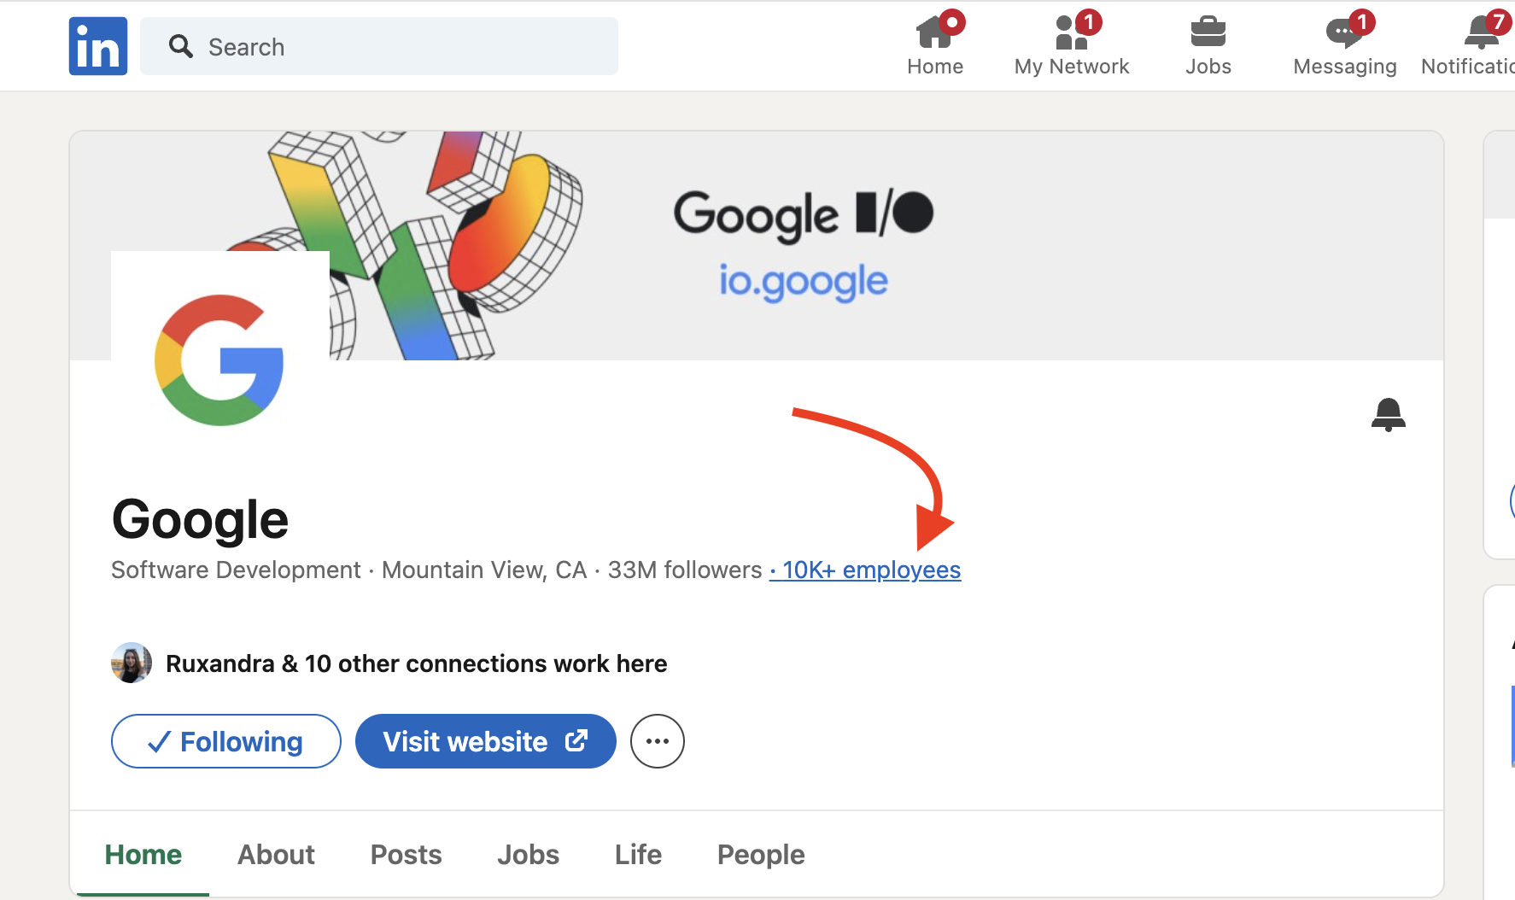Select the Home page tab

[x=143, y=855]
